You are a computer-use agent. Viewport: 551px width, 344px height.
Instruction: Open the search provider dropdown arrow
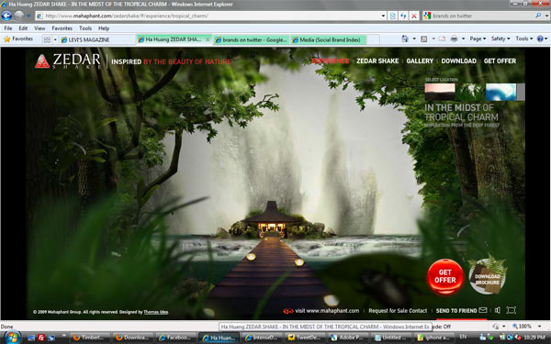tap(546, 16)
